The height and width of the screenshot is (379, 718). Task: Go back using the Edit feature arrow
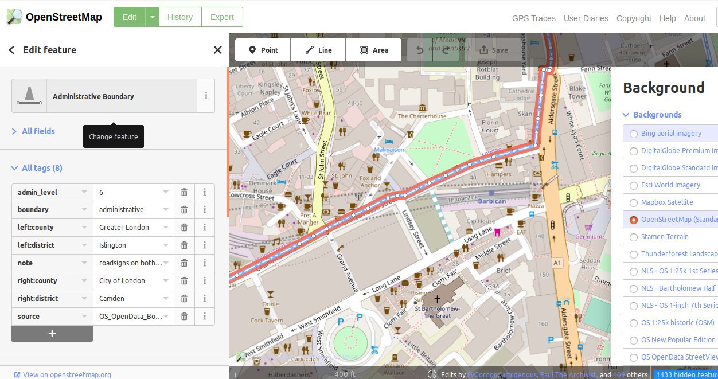pyautogui.click(x=11, y=50)
